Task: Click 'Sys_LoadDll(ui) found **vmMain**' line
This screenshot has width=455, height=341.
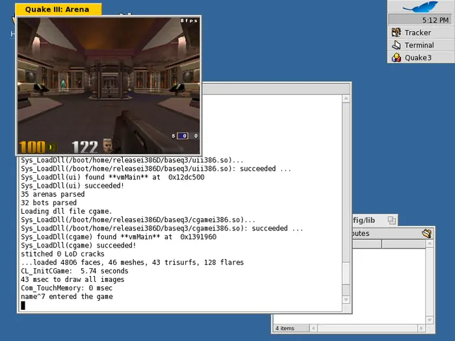Action: 112,177
